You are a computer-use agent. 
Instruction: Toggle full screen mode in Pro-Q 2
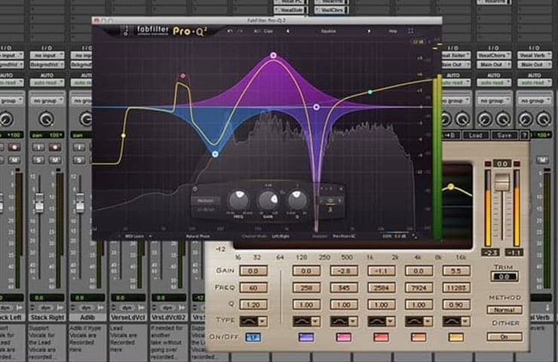tap(411, 32)
